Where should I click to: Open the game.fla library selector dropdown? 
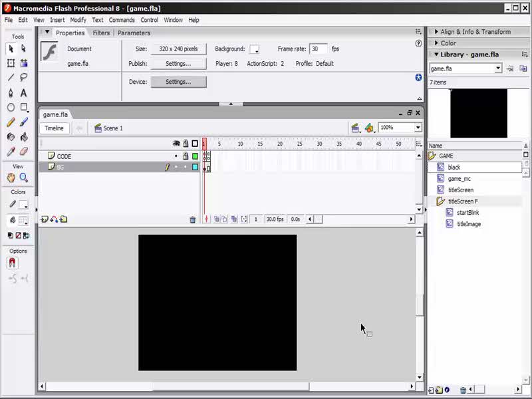pyautogui.click(x=497, y=68)
